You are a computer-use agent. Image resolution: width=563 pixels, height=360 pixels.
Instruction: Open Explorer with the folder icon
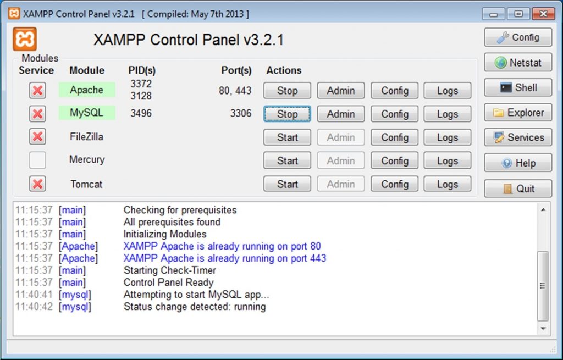pyautogui.click(x=518, y=113)
